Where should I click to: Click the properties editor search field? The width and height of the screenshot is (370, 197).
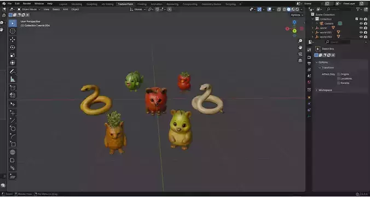point(338,42)
